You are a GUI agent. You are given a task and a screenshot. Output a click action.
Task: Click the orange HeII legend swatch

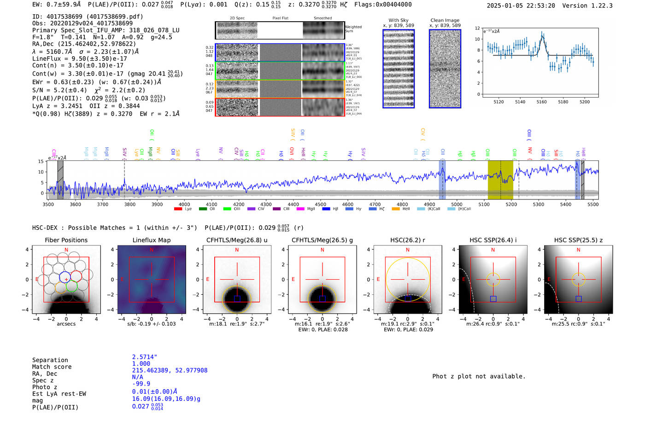(x=396, y=209)
